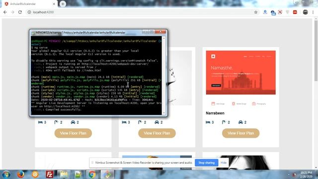The width and height of the screenshot is (318, 179).
Task: View site information icon in address bar
Action: 29,12
